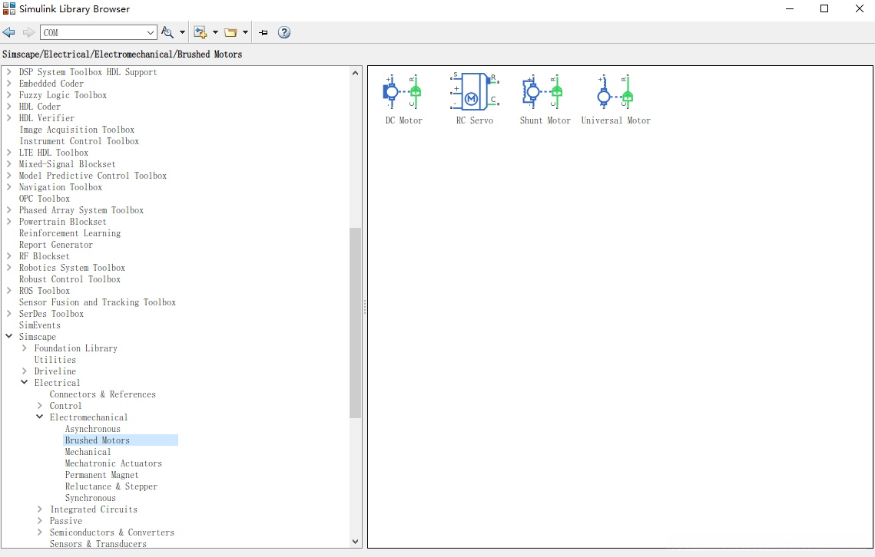Select OPC Toolbox
Screen dimensions: 875x557
click(45, 199)
